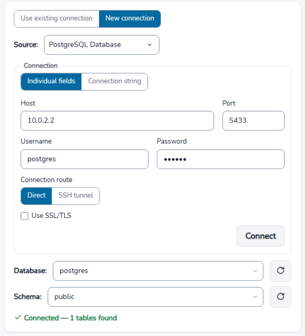Open the postgres Database dropdown
Image resolution: width=305 pixels, height=336 pixels.
(158, 271)
